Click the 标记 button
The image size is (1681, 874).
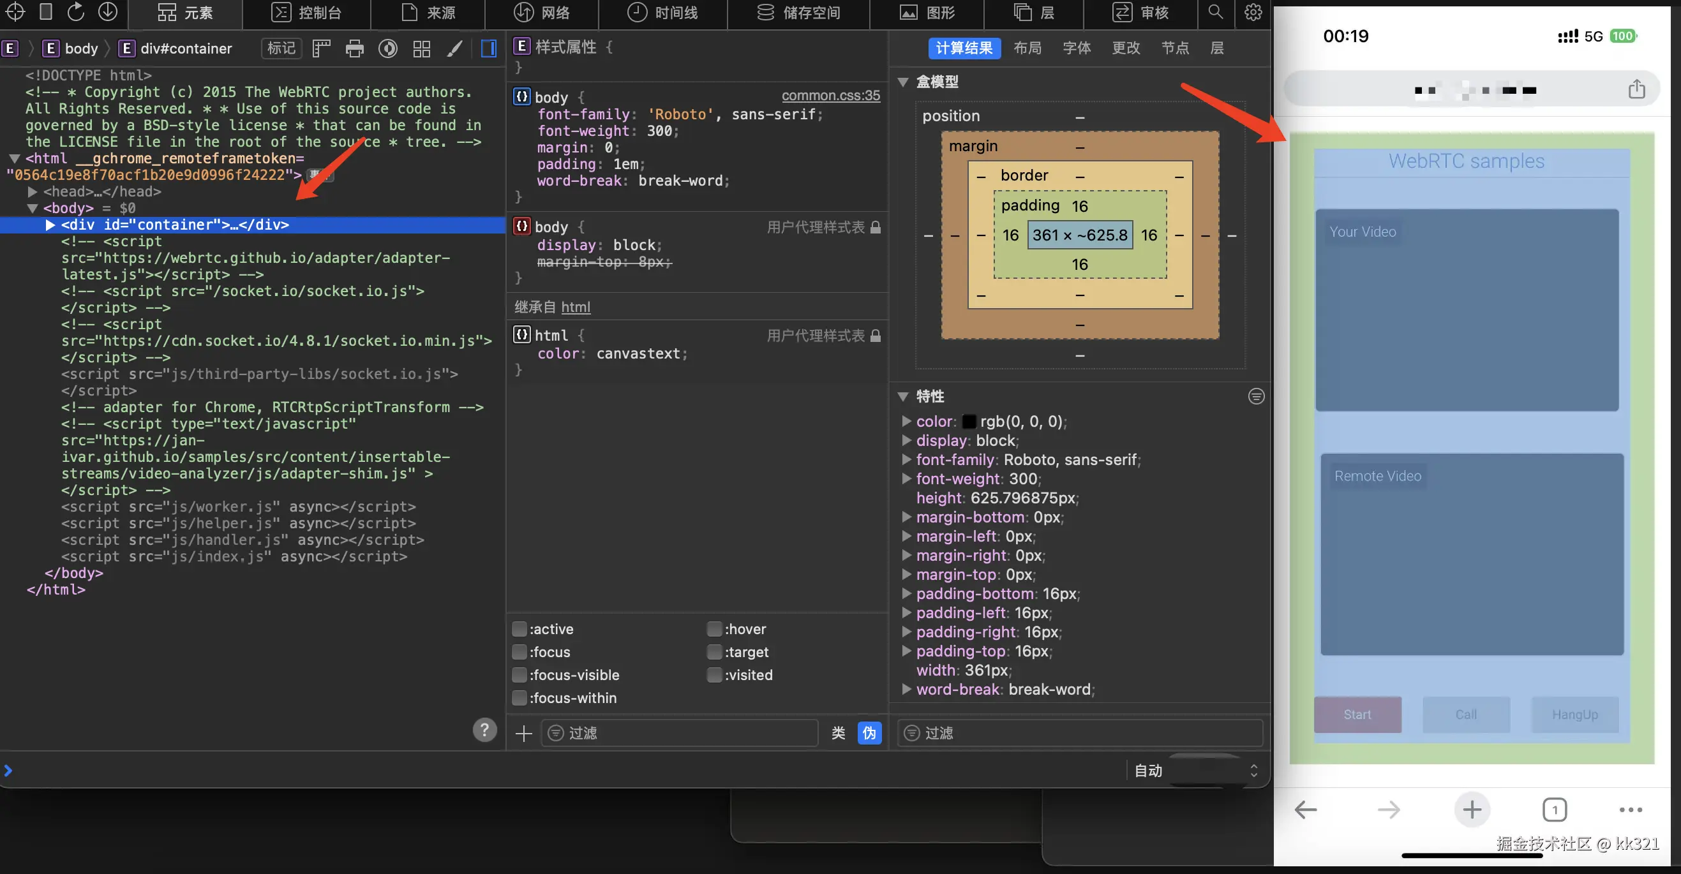click(281, 48)
